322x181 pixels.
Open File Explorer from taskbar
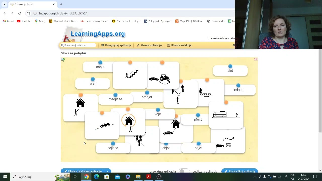(x=138, y=177)
